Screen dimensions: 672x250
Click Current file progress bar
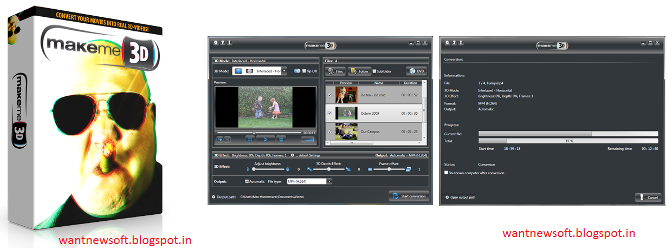(568, 133)
